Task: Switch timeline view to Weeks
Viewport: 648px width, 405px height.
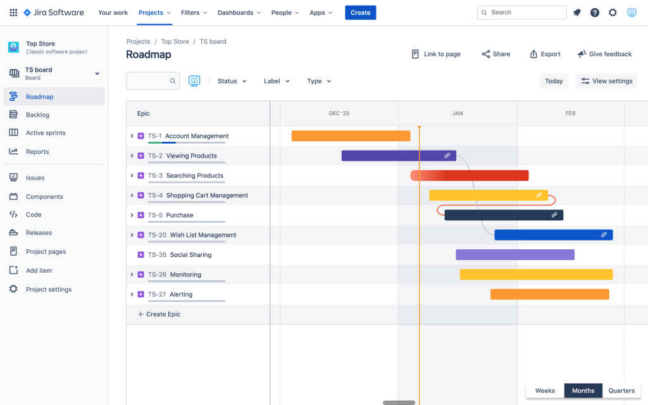Action: pos(545,390)
